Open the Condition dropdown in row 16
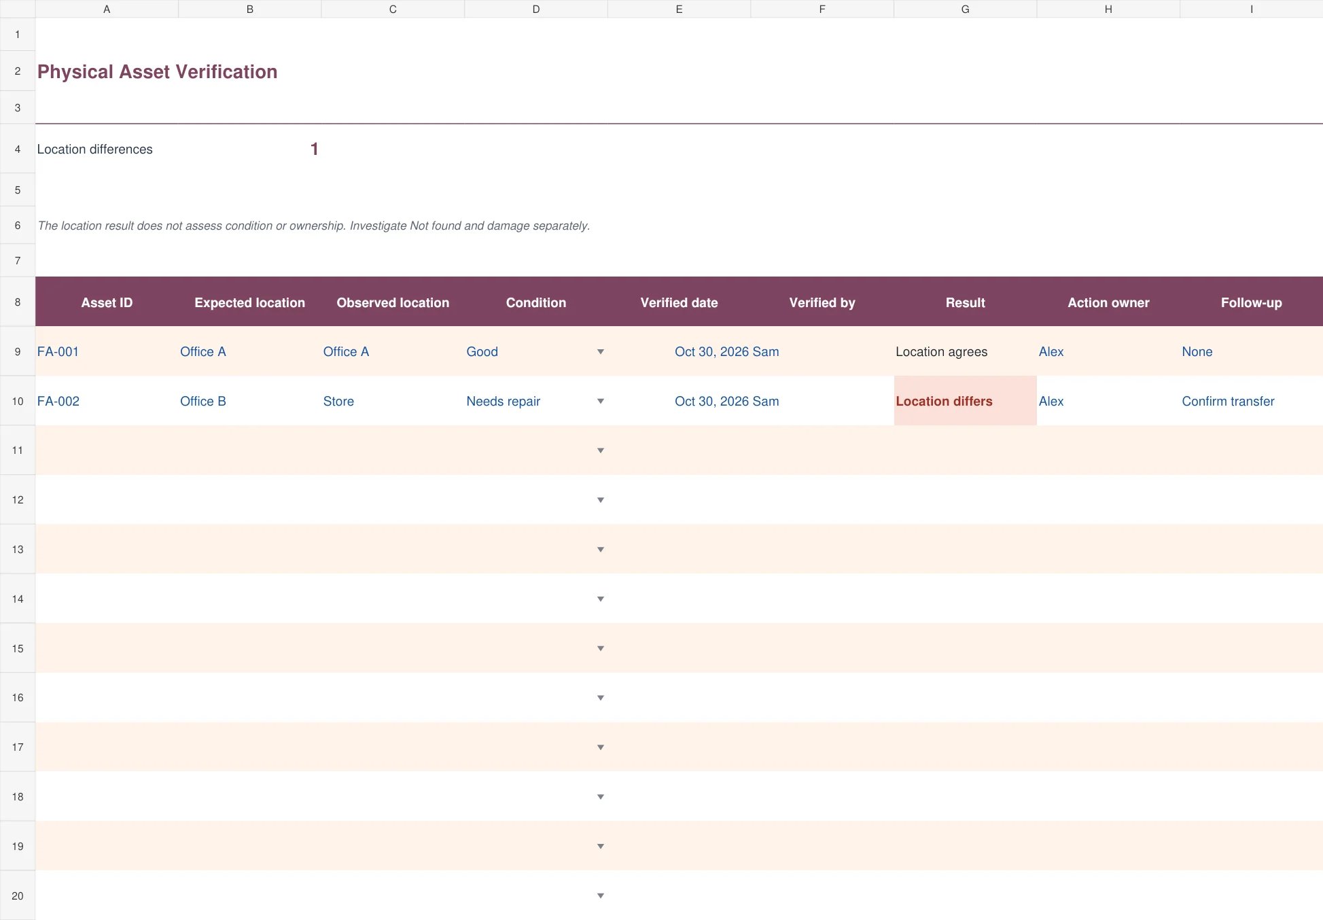 pos(600,698)
